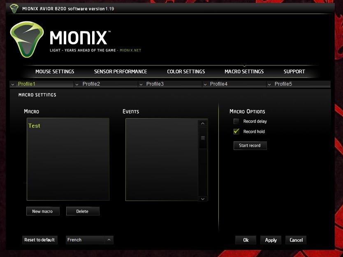Click the Cancel button
The height and width of the screenshot is (257, 343).
pos(296,240)
